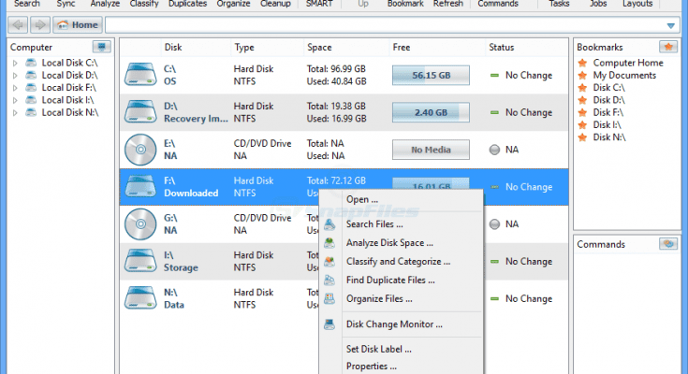Image resolution: width=688 pixels, height=374 pixels.
Task: Click the Space column header
Action: pyautogui.click(x=319, y=47)
